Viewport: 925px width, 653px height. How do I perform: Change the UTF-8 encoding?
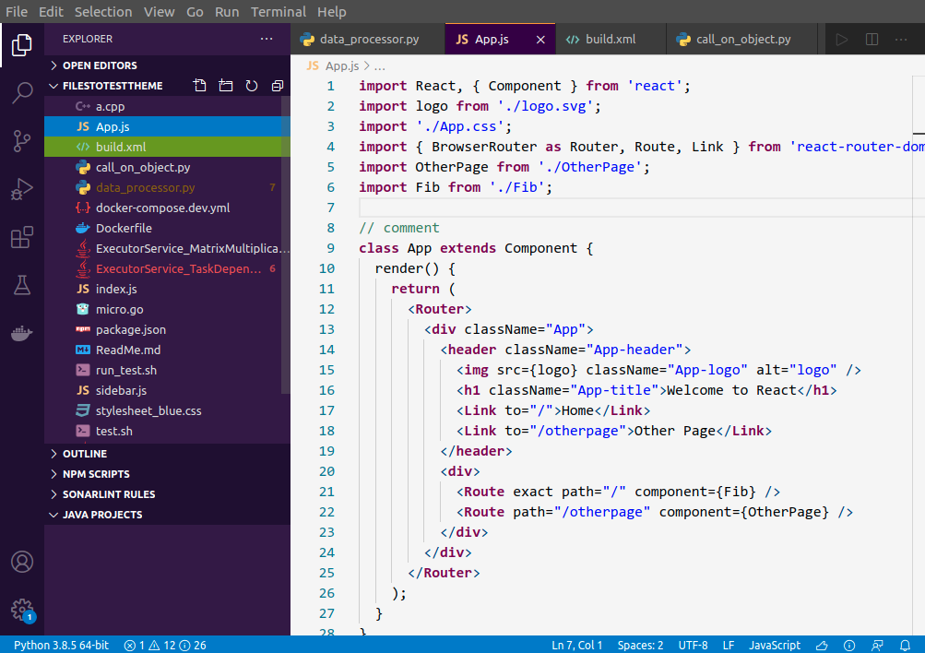(x=693, y=646)
